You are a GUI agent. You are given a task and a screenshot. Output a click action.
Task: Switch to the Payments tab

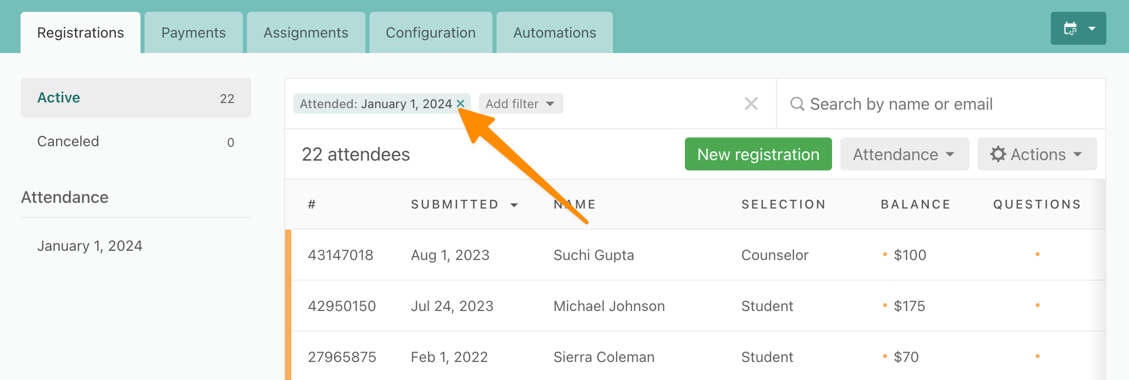pyautogui.click(x=193, y=32)
